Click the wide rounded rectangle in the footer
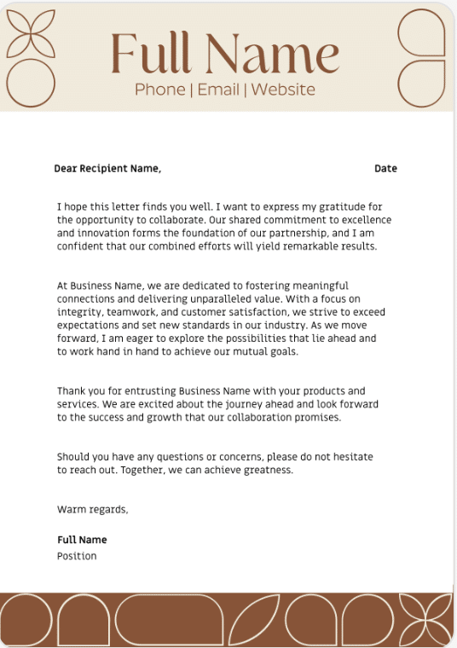 169,621
